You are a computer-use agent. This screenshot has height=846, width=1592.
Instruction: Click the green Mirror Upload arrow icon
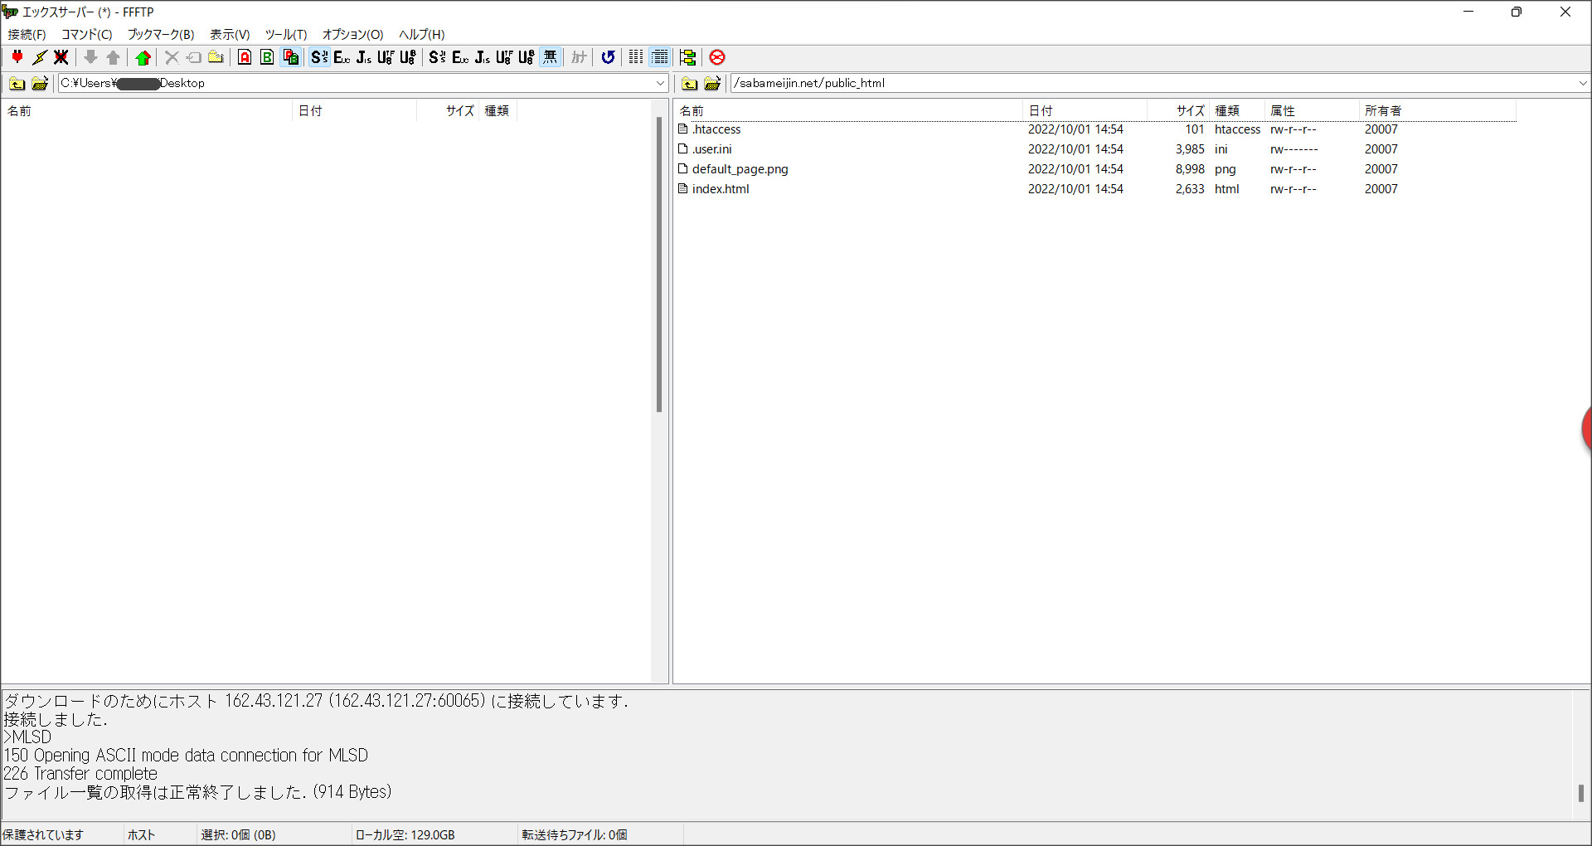pyautogui.click(x=143, y=57)
